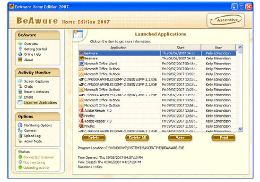Click the list scrollbar down arrow
260x182 pixels.
(240, 129)
